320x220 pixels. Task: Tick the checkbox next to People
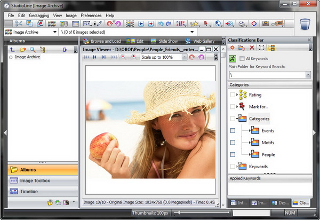tap(232, 154)
